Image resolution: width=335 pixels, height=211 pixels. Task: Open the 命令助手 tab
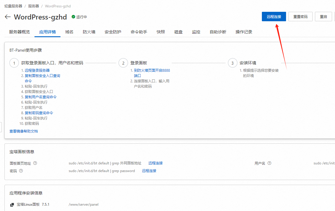point(139,32)
